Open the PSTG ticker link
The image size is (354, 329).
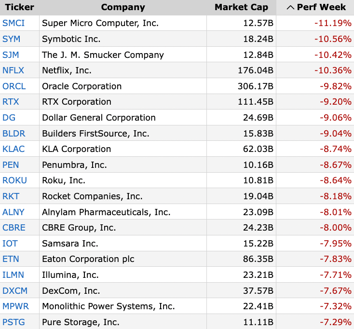(13, 322)
